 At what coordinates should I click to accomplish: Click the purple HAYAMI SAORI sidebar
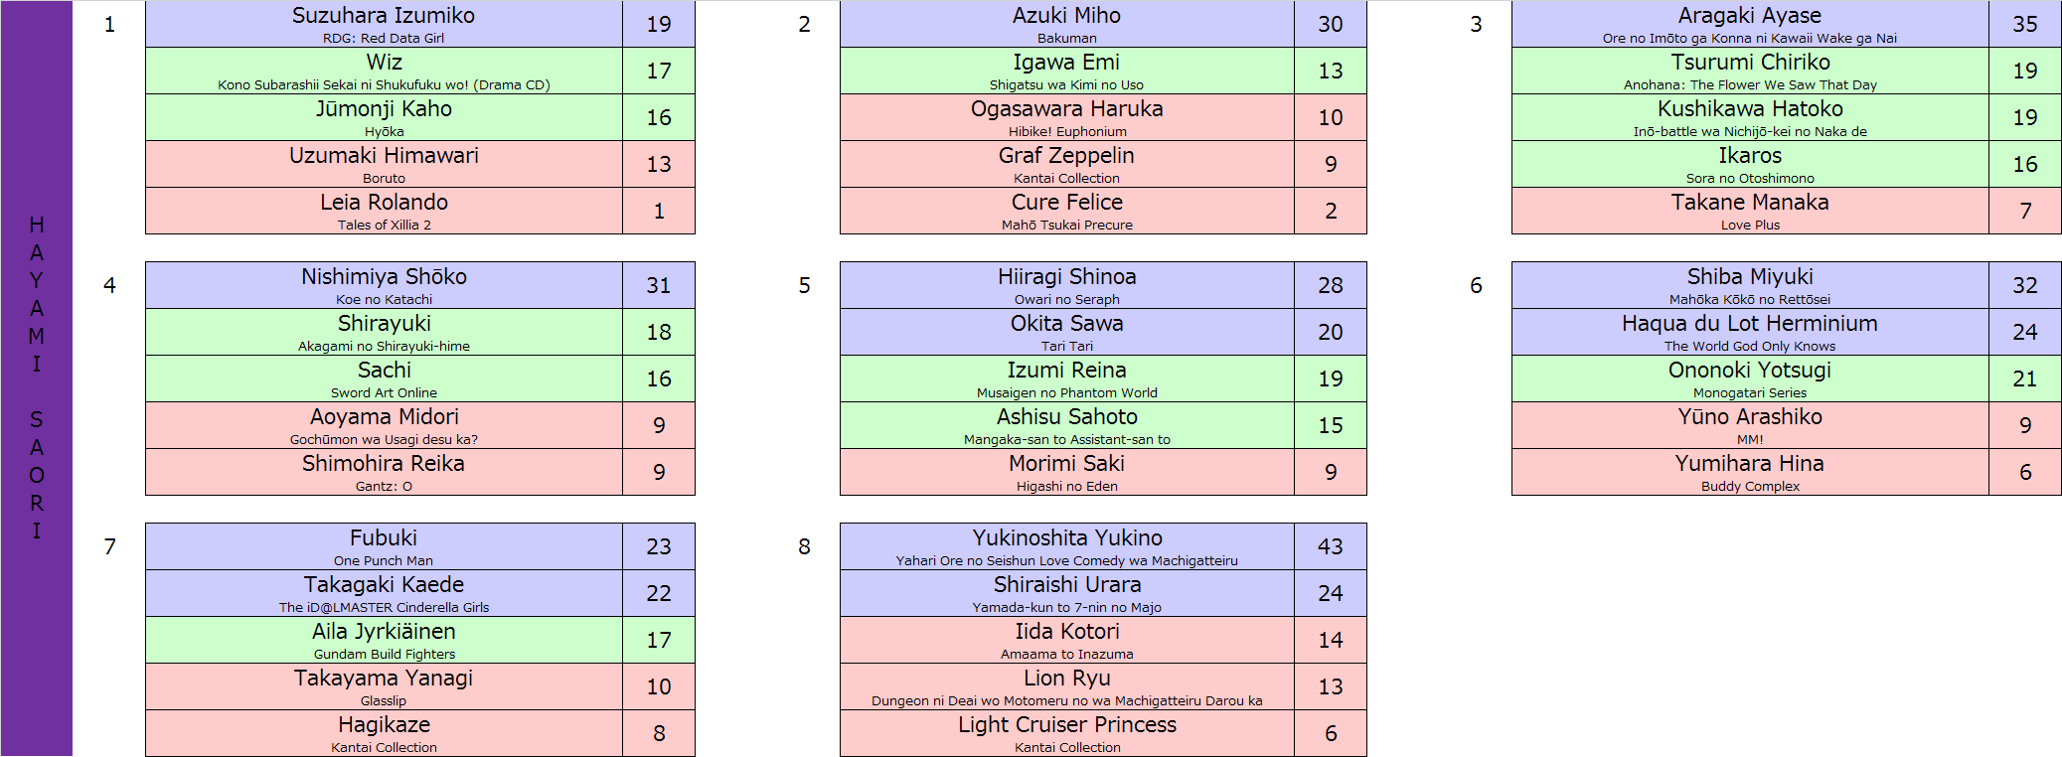pos(37,378)
